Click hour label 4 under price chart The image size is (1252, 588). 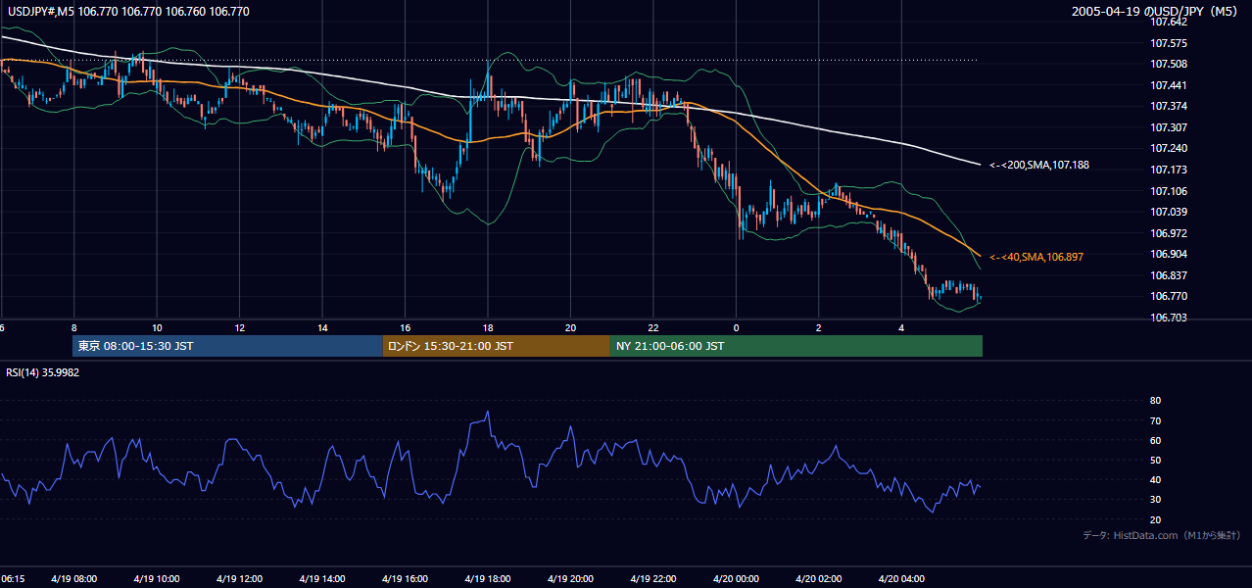tap(901, 327)
